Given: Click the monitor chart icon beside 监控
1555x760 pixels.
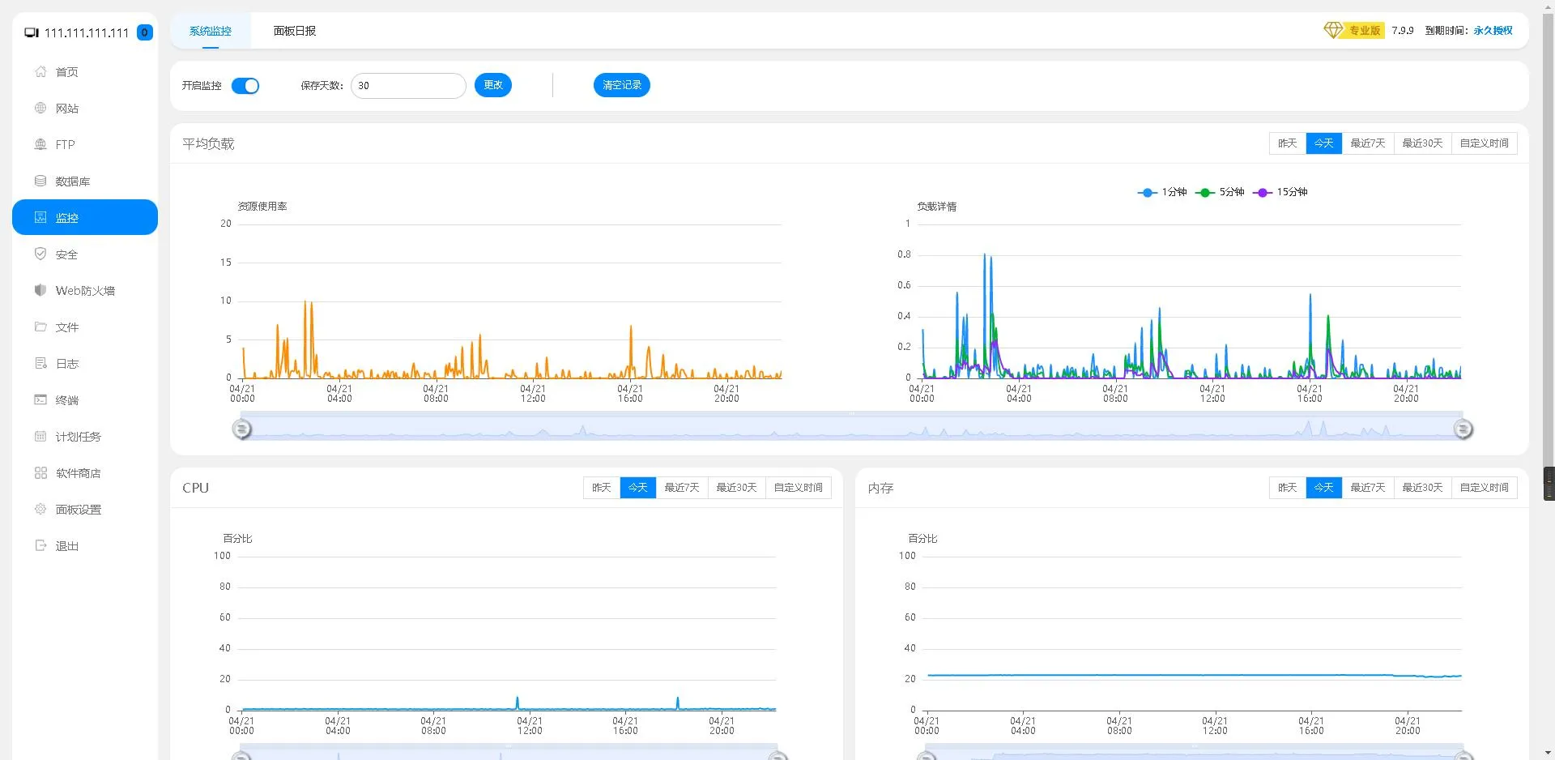Looking at the screenshot, I should pos(40,218).
